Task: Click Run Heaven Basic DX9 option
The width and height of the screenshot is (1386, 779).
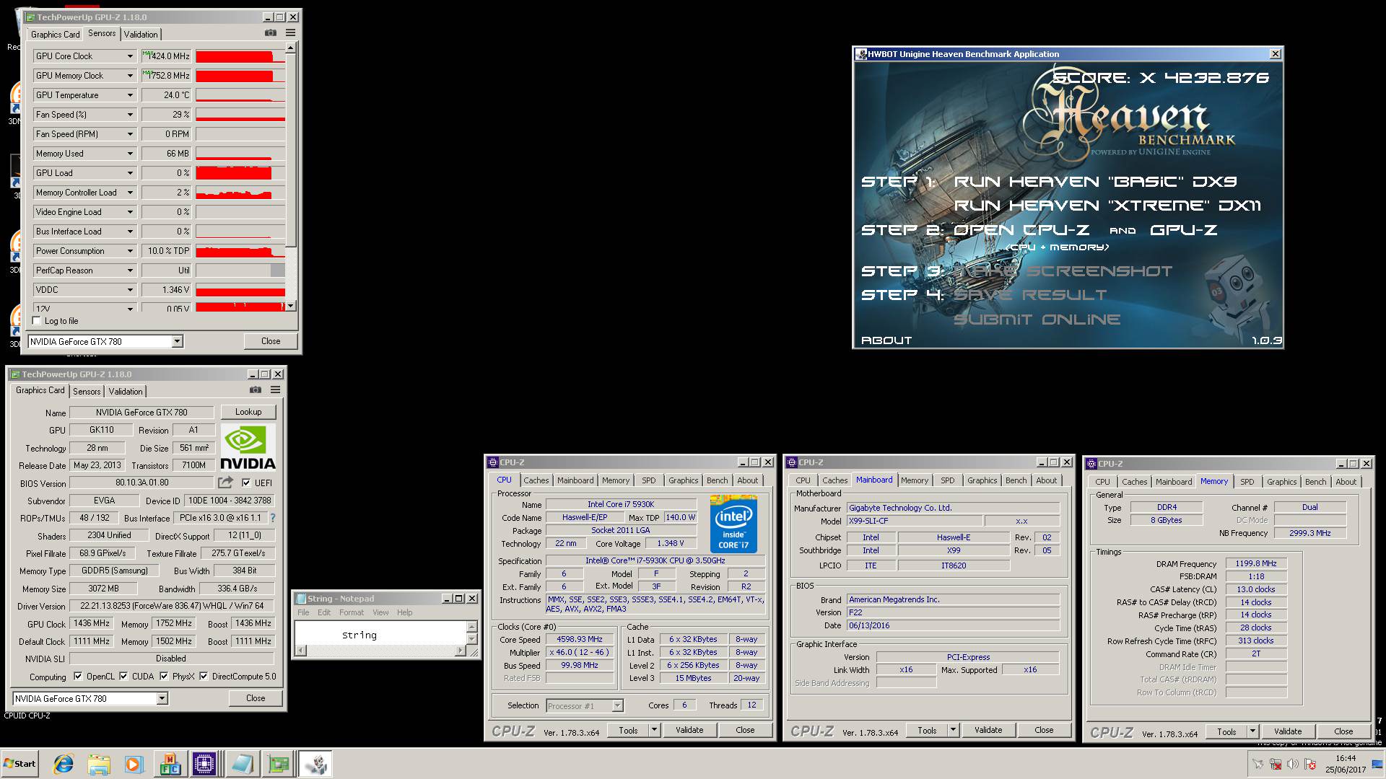Action: point(1095,182)
